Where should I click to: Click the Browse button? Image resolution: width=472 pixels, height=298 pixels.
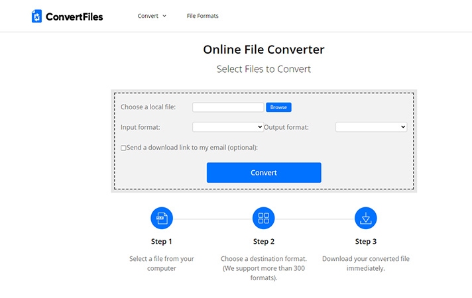click(x=278, y=107)
